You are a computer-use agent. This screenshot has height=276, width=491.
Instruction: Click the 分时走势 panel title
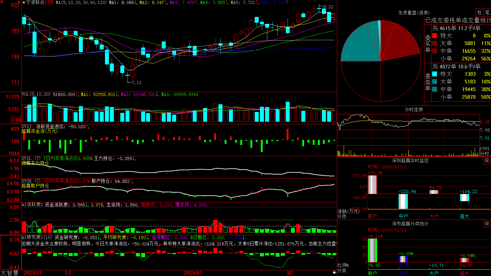pos(414,109)
